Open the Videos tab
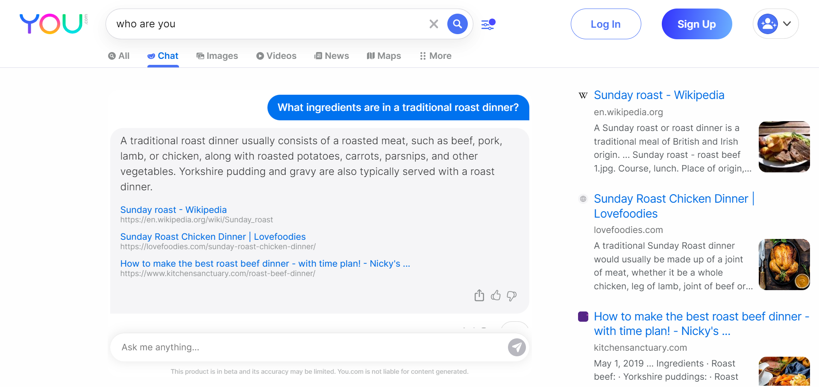The height and width of the screenshot is (387, 819). point(276,56)
